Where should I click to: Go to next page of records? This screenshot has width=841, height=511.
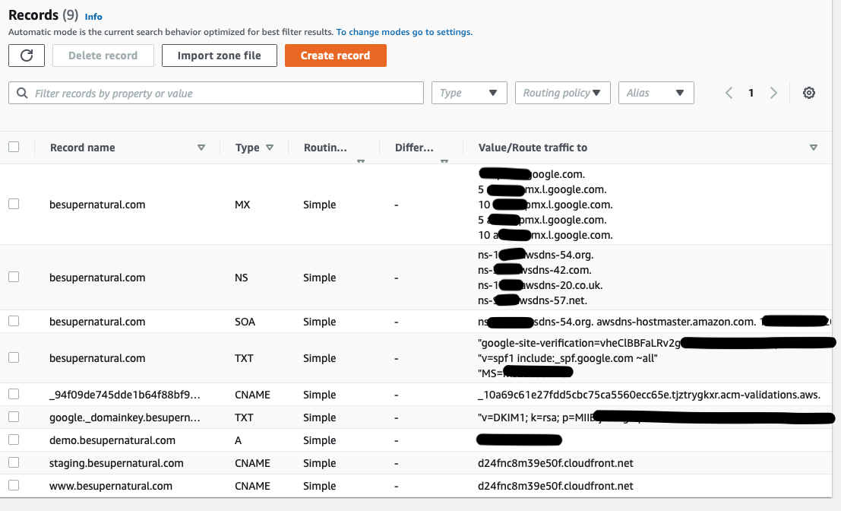pos(773,93)
